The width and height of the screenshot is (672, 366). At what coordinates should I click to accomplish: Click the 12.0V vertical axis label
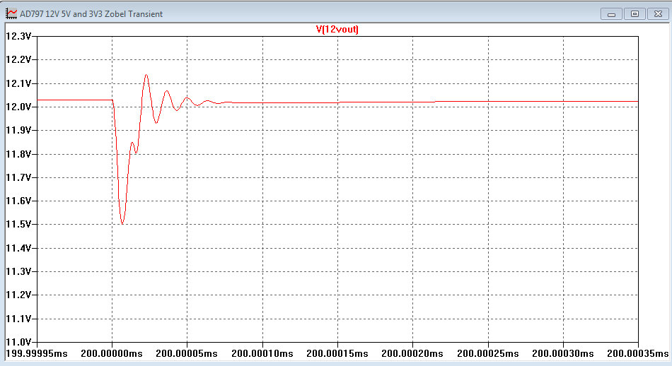pyautogui.click(x=18, y=107)
